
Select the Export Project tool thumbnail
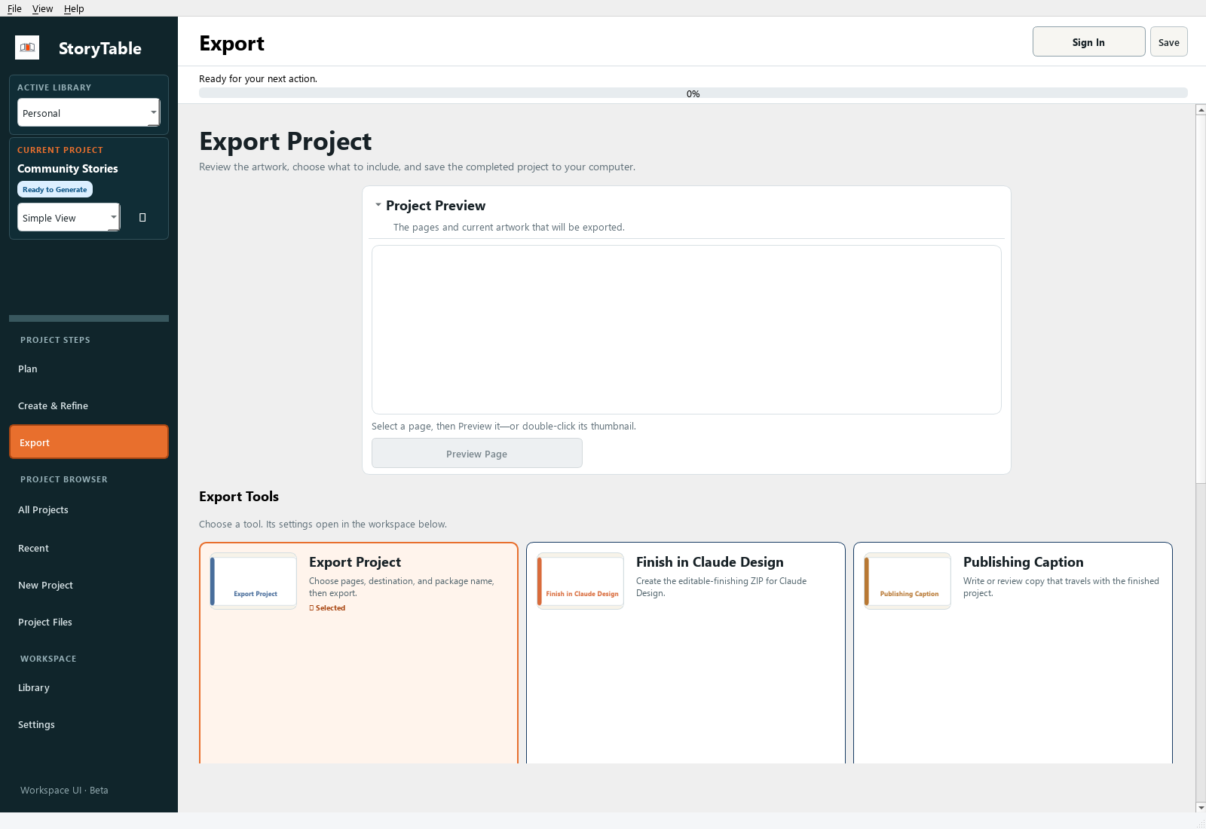(x=253, y=581)
